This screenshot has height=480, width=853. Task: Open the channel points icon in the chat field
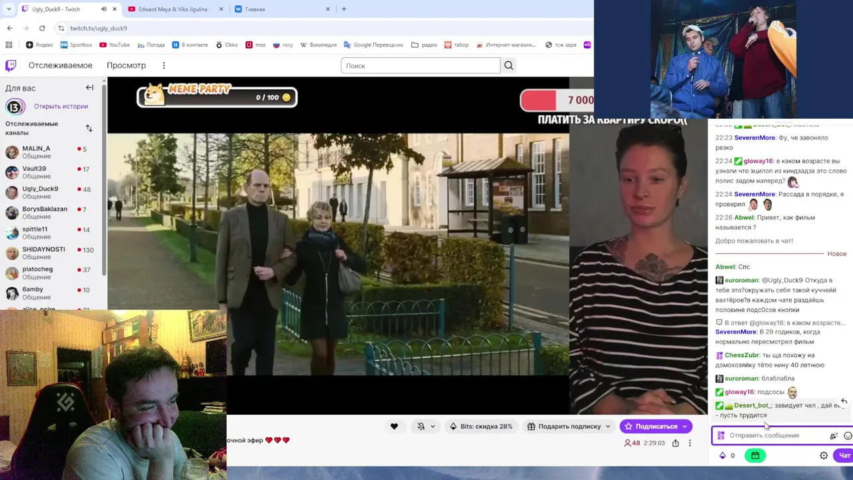pos(720,435)
